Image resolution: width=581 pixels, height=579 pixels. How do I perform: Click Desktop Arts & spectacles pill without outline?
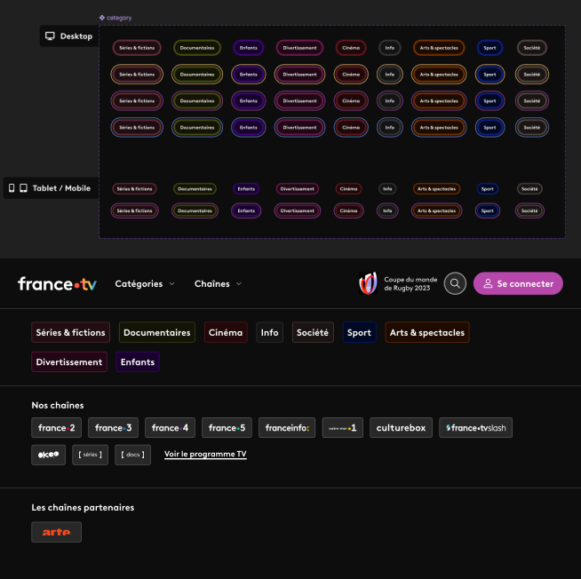439,48
